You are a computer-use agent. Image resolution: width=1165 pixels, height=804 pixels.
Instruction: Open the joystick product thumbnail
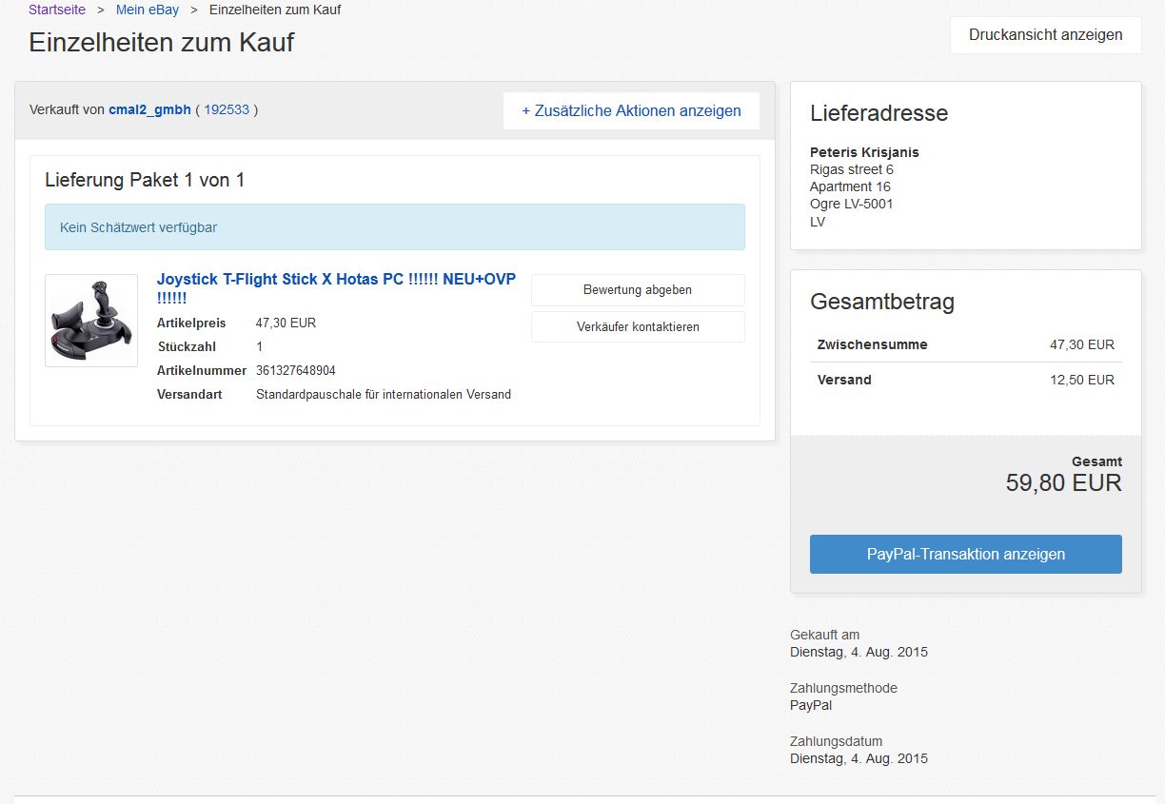(91, 321)
